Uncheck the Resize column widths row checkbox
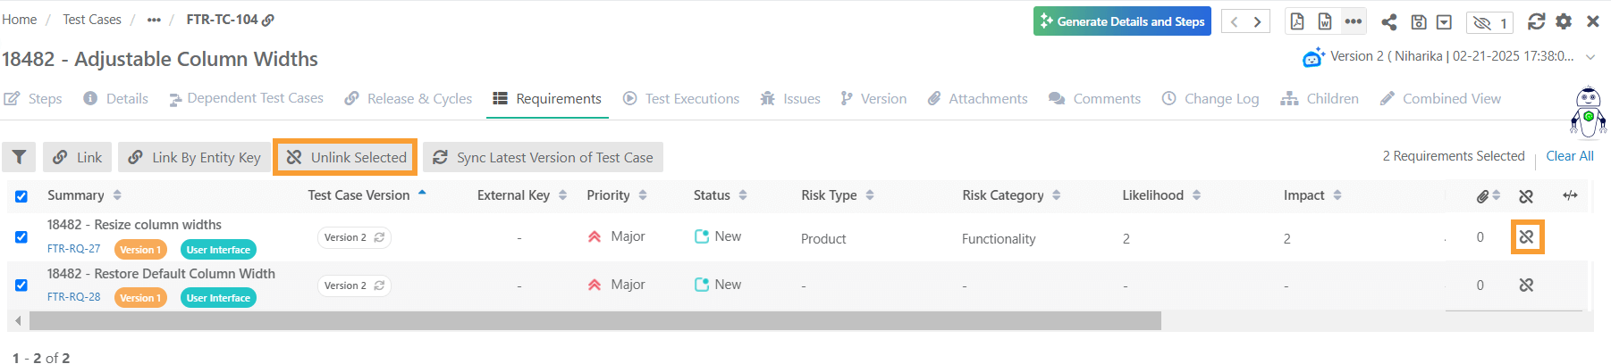This screenshot has width=1611, height=364. pos(21,237)
